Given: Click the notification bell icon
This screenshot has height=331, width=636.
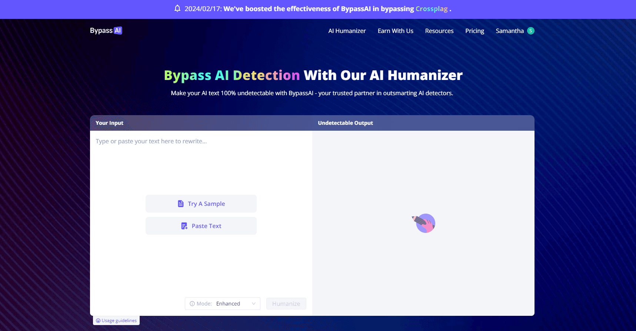Looking at the screenshot, I should [177, 9].
